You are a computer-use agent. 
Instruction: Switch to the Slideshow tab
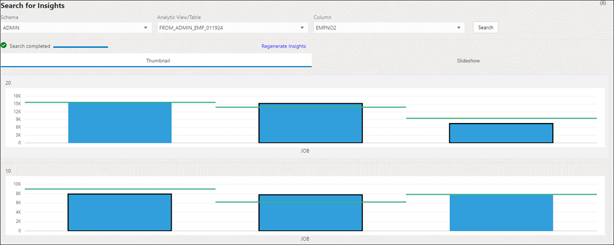click(x=468, y=61)
